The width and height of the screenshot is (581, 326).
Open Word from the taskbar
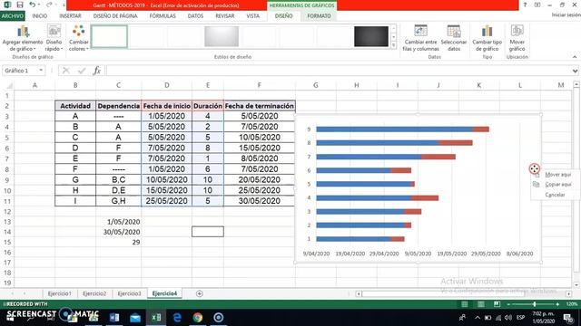click(x=114, y=318)
